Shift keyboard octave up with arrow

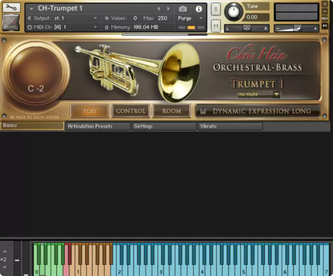(5, 251)
